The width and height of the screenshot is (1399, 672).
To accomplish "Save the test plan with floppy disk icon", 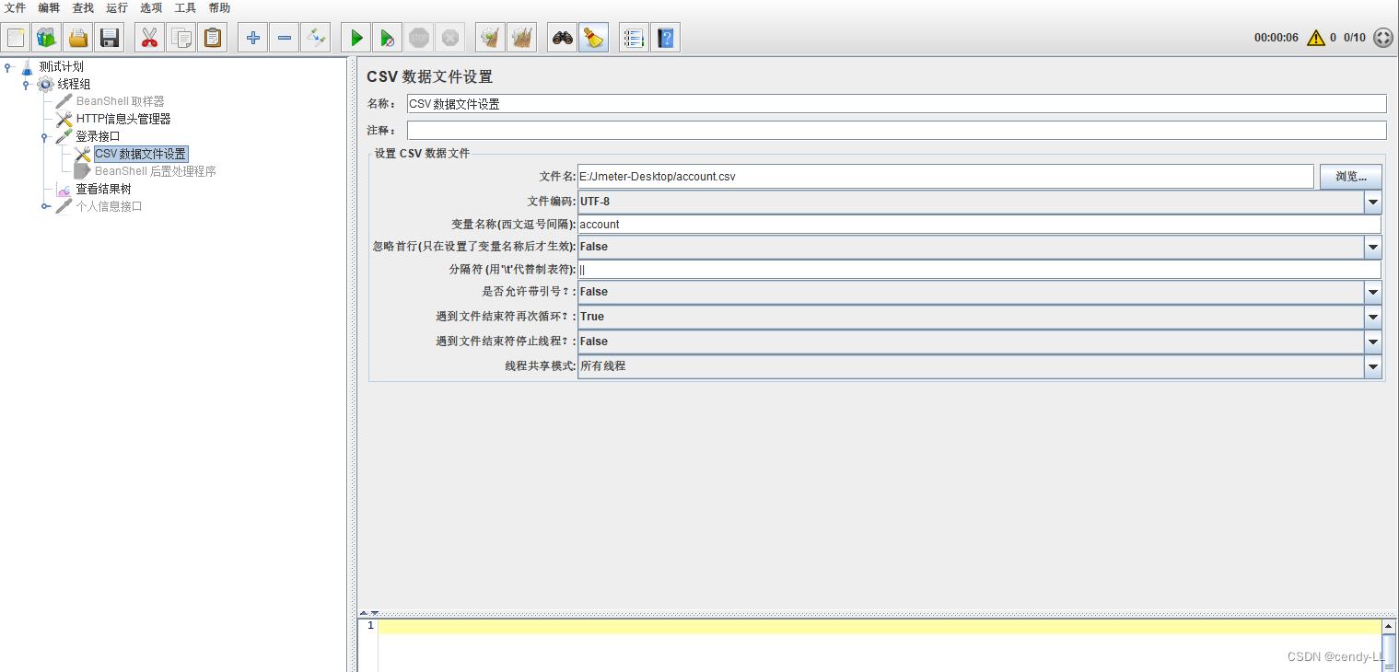I will [110, 37].
